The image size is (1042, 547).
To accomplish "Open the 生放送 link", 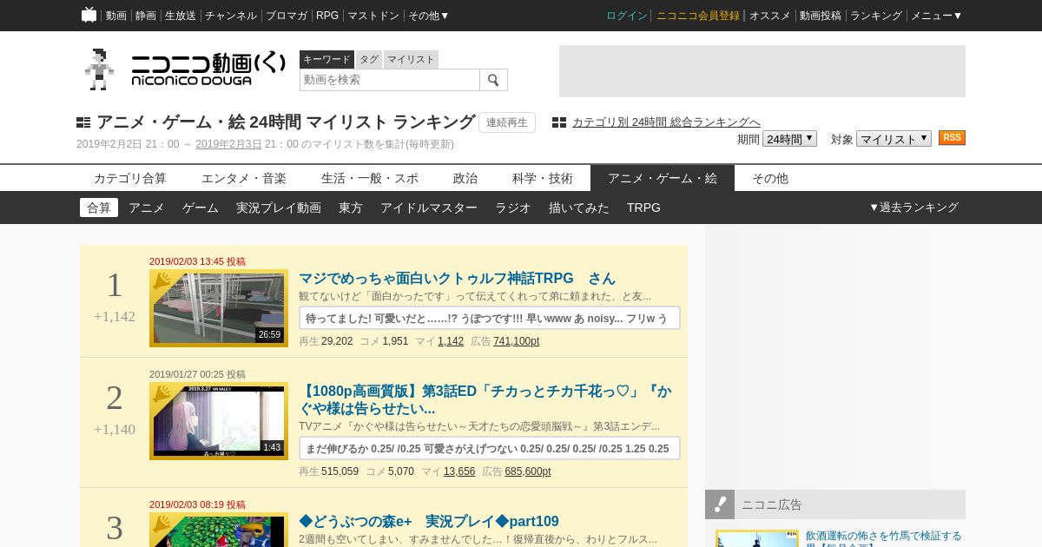I will pyautogui.click(x=181, y=16).
